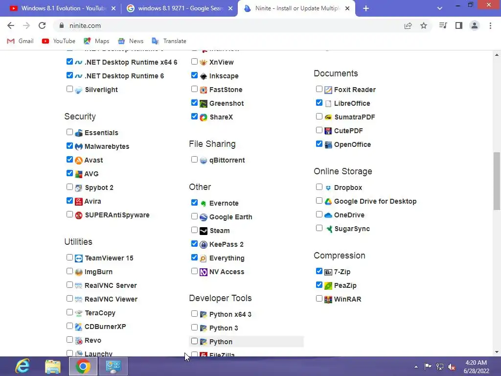Click the Google Earth icon

click(x=204, y=217)
